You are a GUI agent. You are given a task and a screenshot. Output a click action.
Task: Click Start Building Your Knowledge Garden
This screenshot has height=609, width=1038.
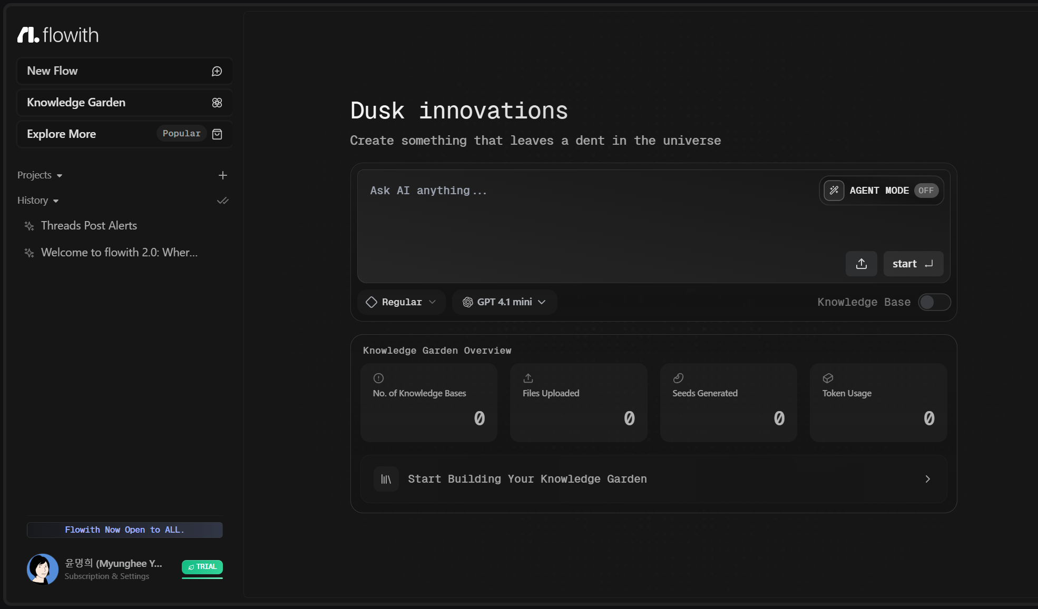point(654,479)
